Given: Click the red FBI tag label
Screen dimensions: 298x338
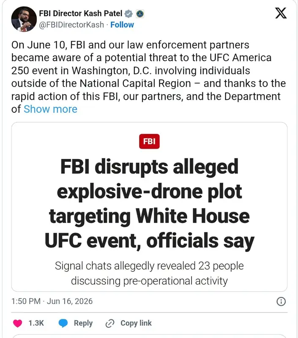Looking at the screenshot, I should (x=149, y=142).
